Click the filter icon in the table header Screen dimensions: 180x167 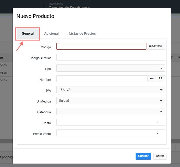click(172, 57)
